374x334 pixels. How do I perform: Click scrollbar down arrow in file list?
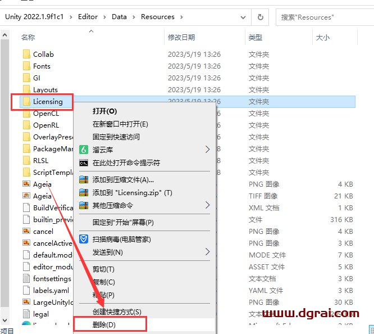pos(4,321)
